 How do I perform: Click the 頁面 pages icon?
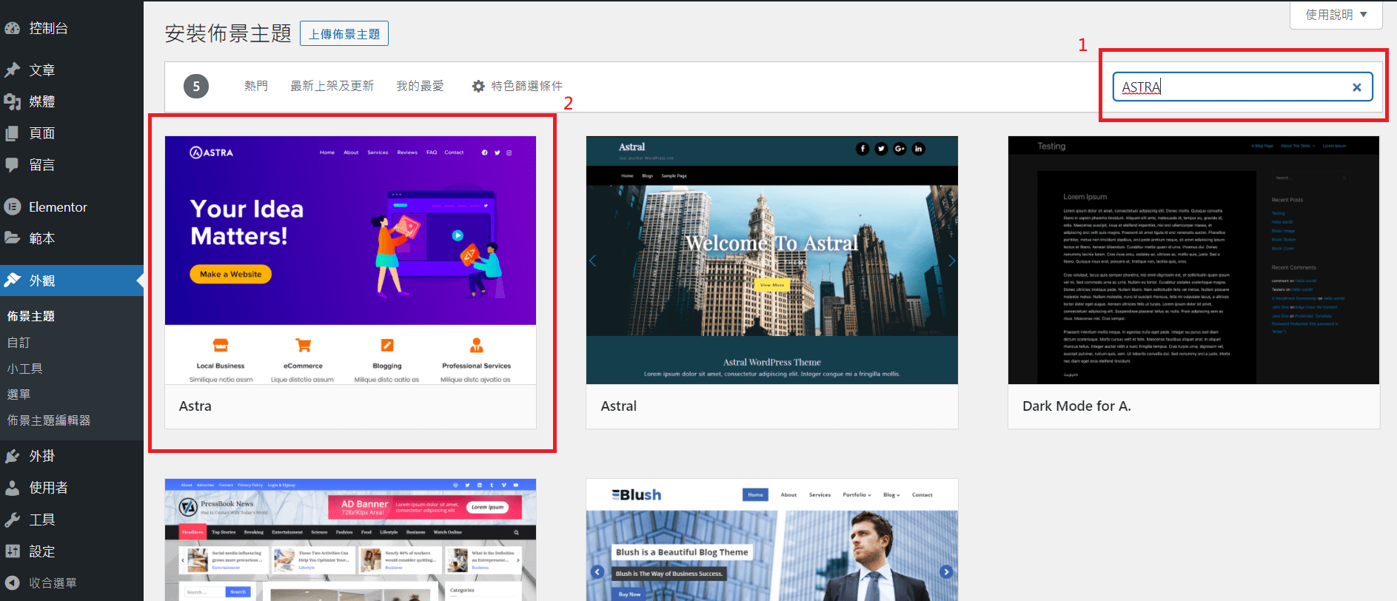coord(13,134)
